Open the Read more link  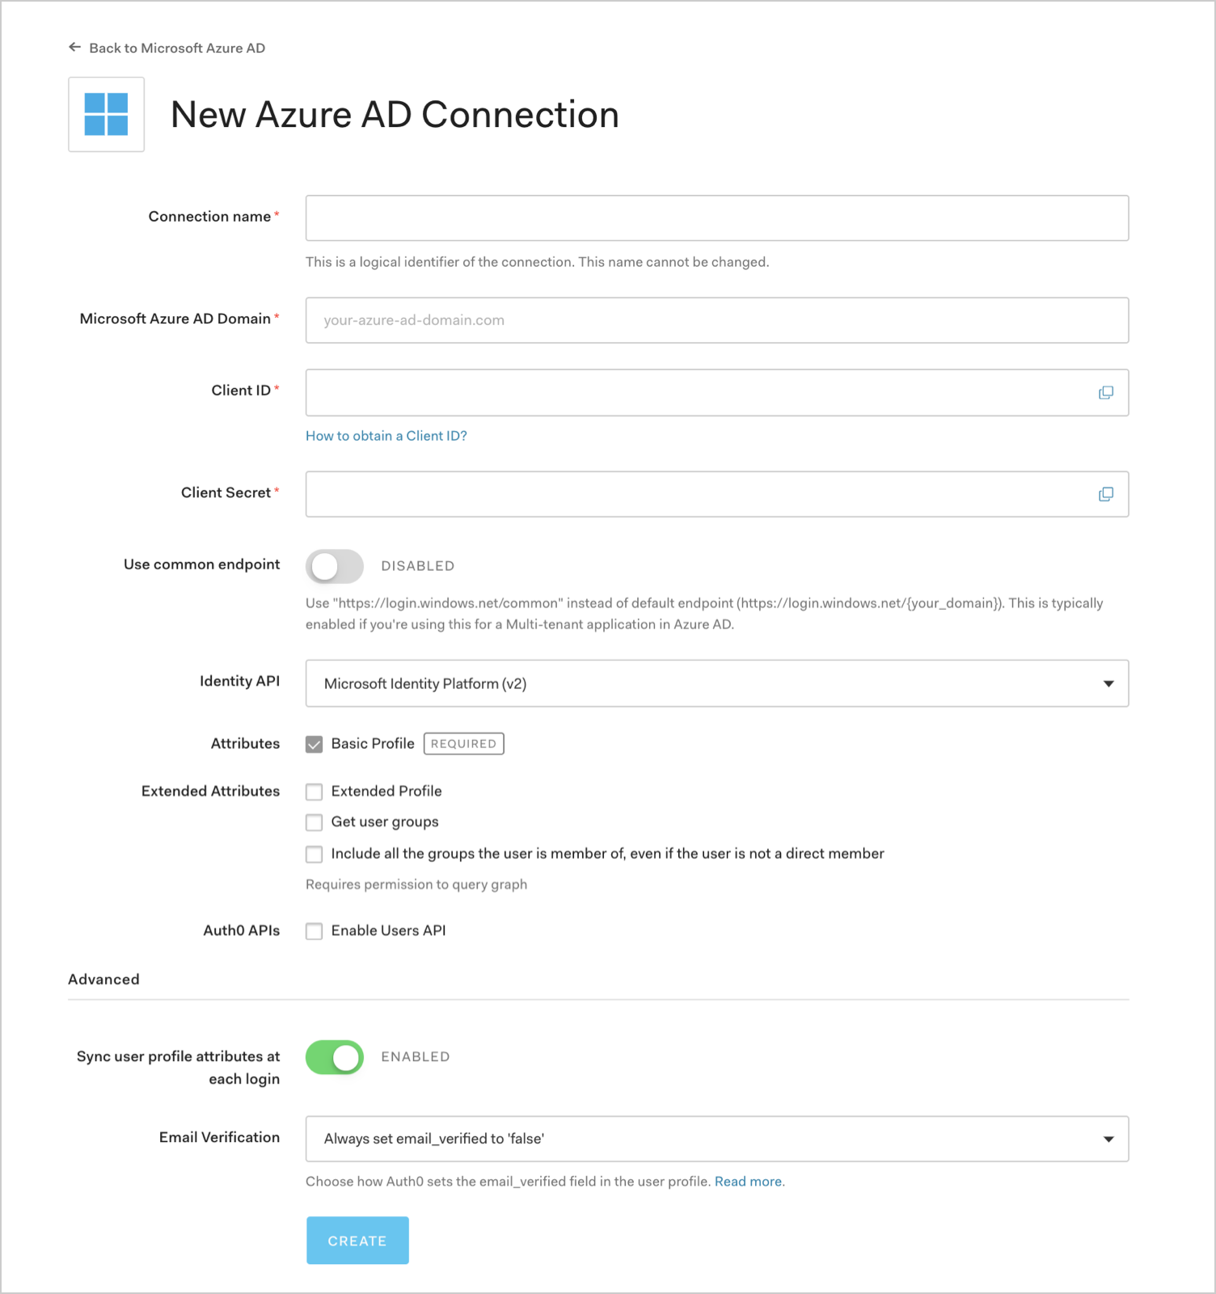click(749, 1182)
